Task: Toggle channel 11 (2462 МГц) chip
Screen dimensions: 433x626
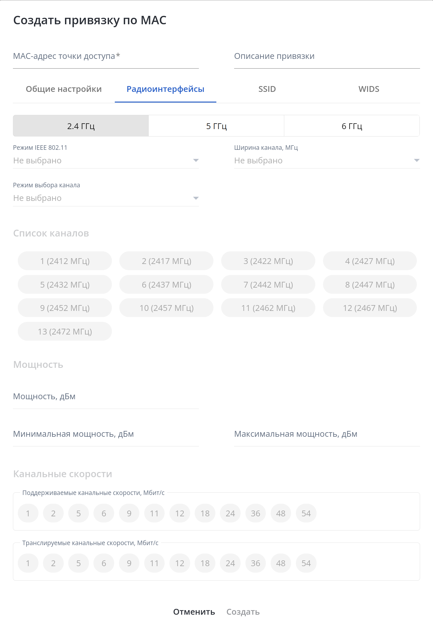Action: [268, 308]
